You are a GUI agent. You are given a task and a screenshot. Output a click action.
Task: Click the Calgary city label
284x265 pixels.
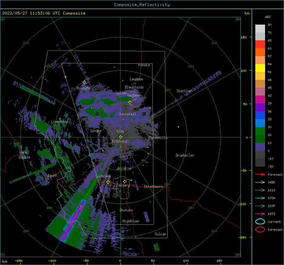[123, 185]
